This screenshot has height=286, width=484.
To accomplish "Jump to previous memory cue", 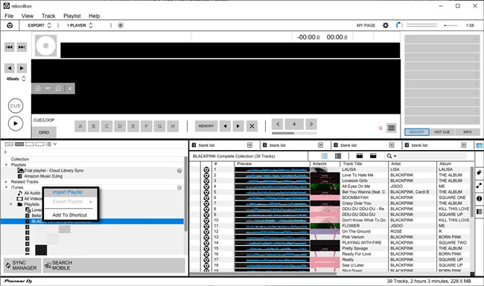I will [225, 126].
